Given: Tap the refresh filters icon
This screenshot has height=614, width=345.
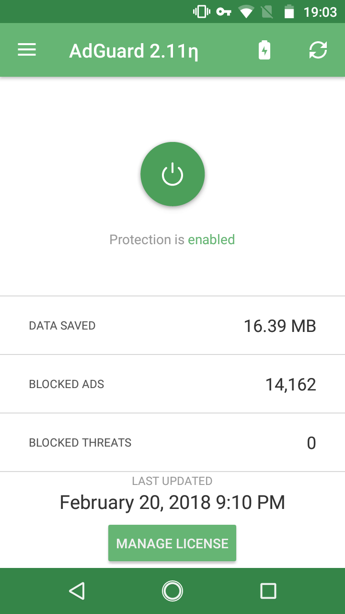Looking at the screenshot, I should pyautogui.click(x=318, y=50).
